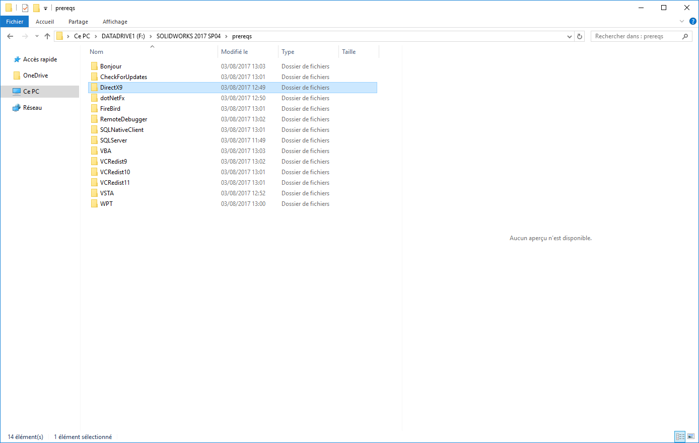Refresh the current folder view
The width and height of the screenshot is (699, 443).
click(x=580, y=36)
